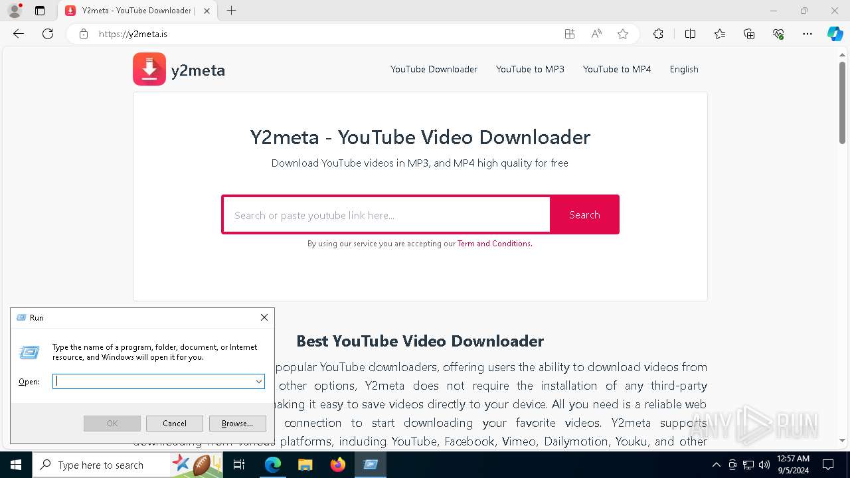850x478 pixels.
Task: Go back with the browser back arrow
Action: 19,34
